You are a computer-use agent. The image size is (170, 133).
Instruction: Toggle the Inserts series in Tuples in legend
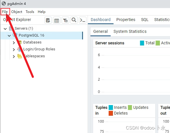tap(111, 107)
